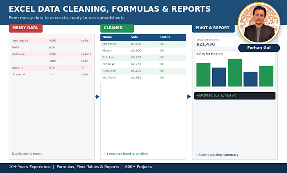Click Farhan Gul's profile photo
The height and width of the screenshot is (173, 287).
259,23
